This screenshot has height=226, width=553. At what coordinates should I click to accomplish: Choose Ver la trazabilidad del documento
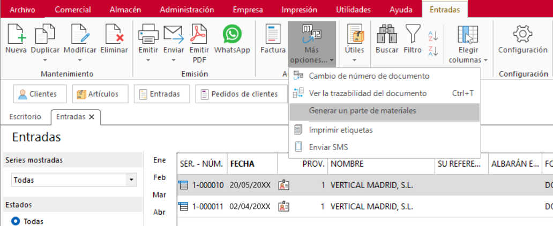(x=384, y=93)
